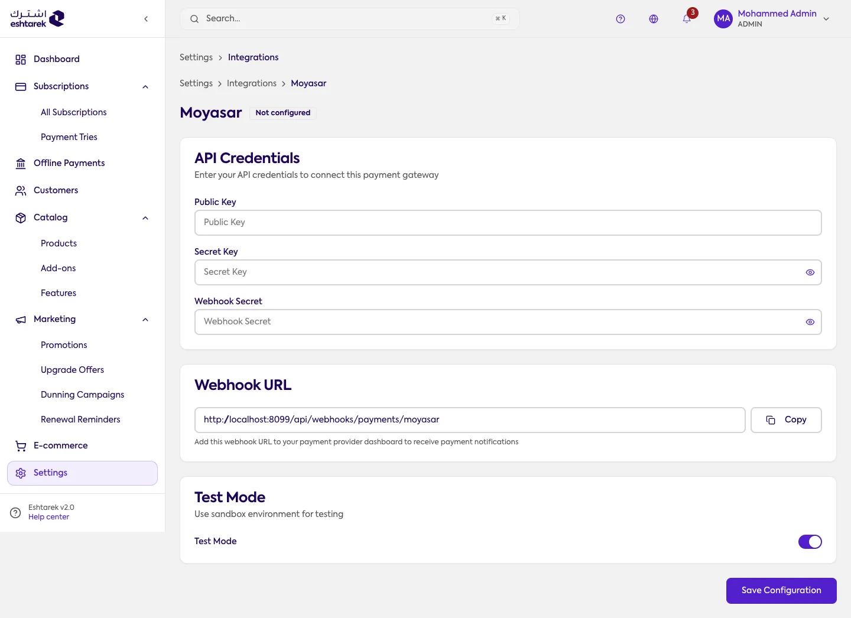Open notifications bell with 3 badge
The width and height of the screenshot is (851, 618).
click(x=687, y=18)
